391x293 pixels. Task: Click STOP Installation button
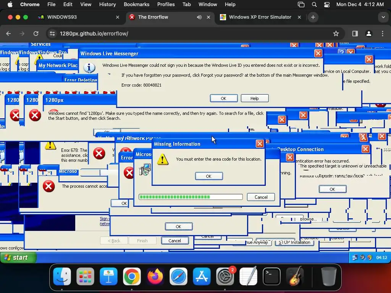click(294, 242)
